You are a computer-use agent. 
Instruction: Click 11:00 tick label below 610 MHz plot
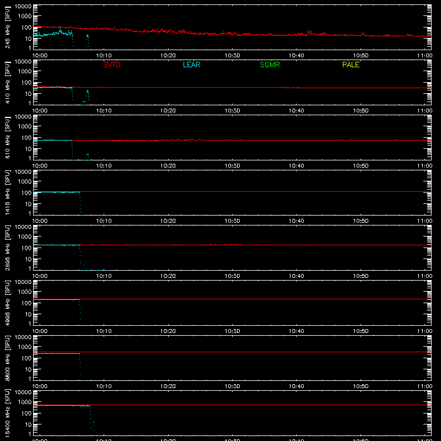424,166
